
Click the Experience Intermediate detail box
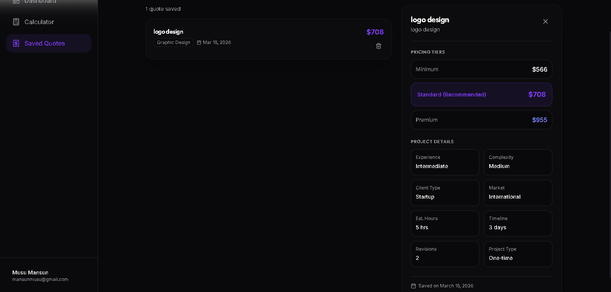pos(445,162)
